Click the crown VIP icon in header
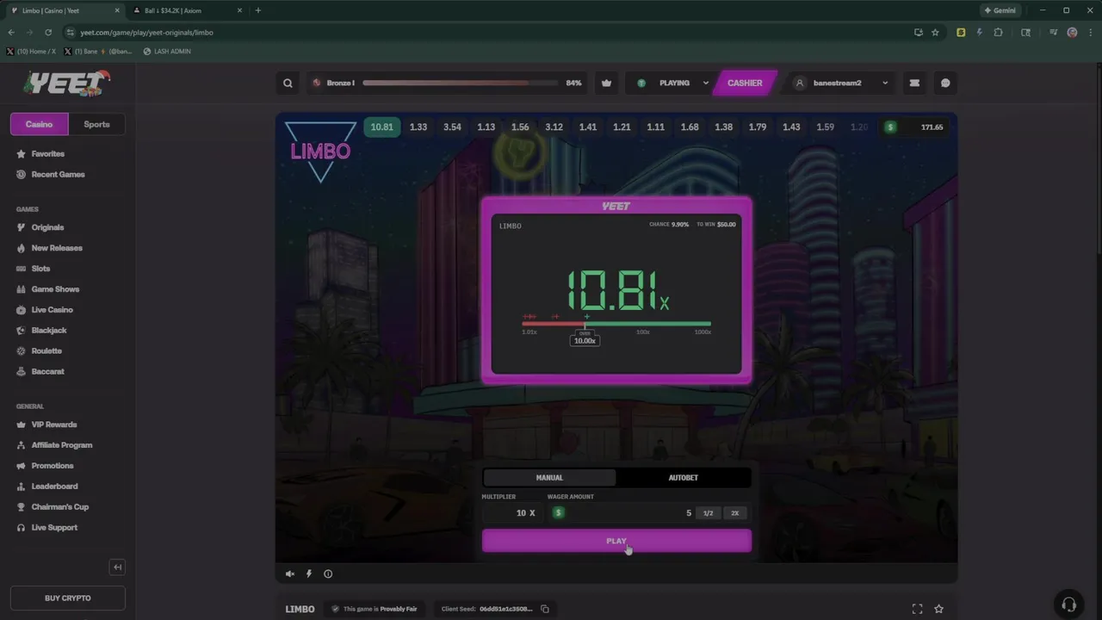Screen dimensions: 1102x620 tap(606, 84)
